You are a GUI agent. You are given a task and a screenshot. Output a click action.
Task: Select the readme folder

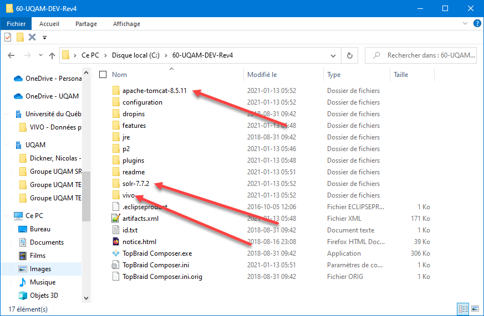[134, 172]
